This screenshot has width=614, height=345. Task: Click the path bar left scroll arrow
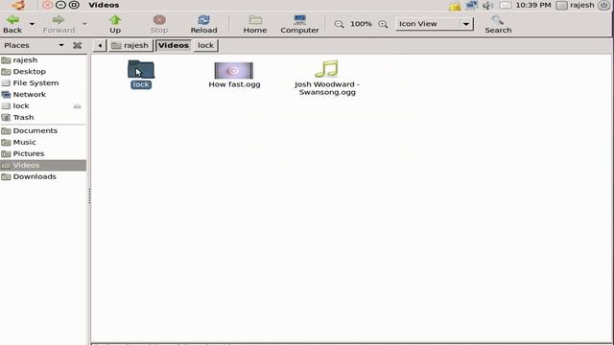tap(100, 45)
